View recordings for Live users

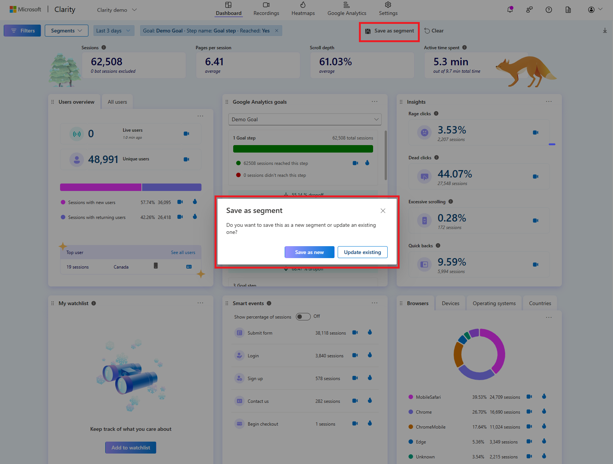187,134
